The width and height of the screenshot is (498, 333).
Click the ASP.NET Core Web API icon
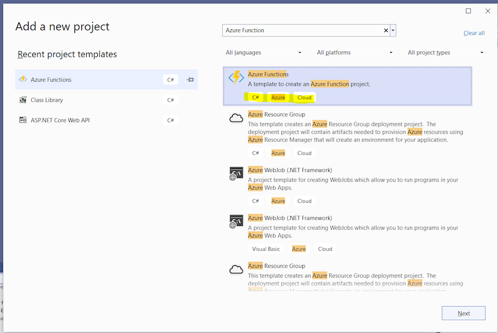(x=23, y=120)
